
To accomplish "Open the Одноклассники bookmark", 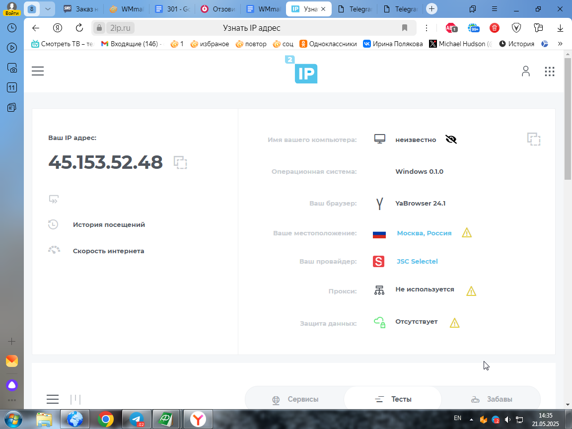I will [x=328, y=44].
